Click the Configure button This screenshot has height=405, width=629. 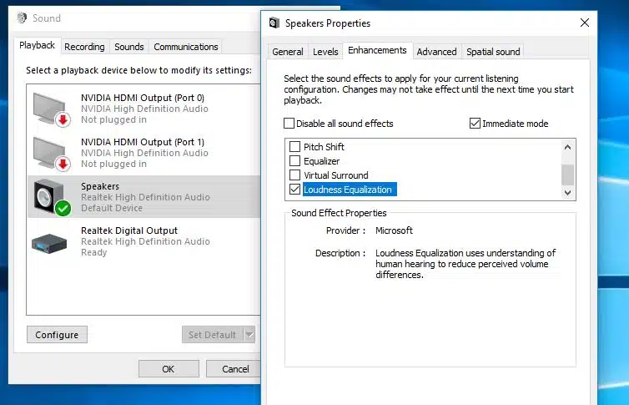click(57, 334)
